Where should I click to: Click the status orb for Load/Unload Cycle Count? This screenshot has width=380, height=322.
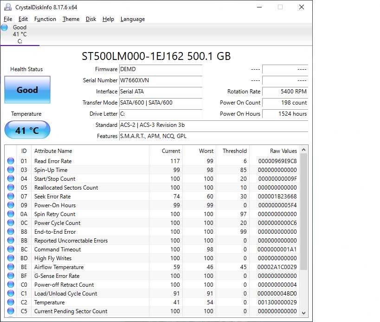11,294
